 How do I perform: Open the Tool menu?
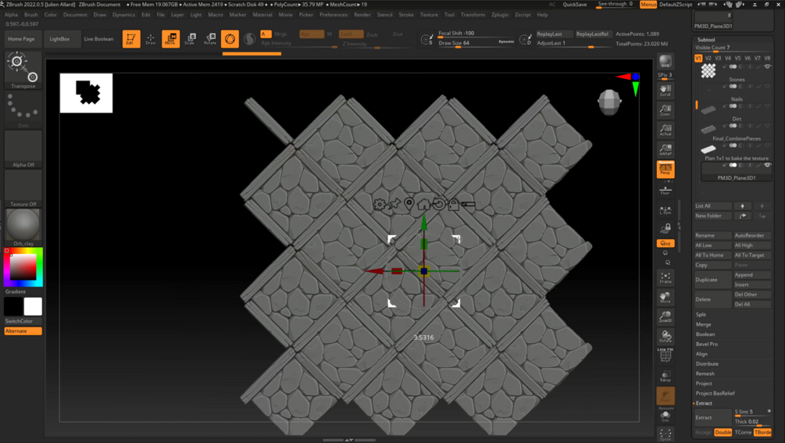pyautogui.click(x=450, y=15)
